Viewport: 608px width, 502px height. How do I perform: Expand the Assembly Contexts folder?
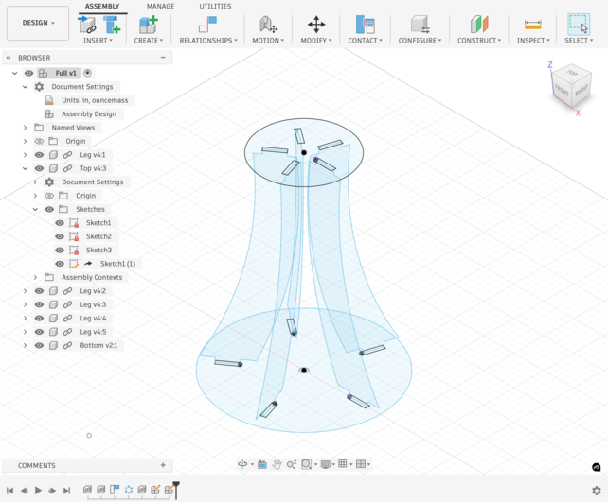coord(35,277)
